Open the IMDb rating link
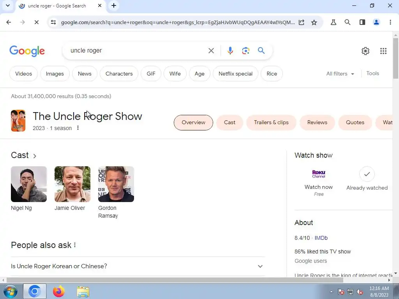 [321, 238]
